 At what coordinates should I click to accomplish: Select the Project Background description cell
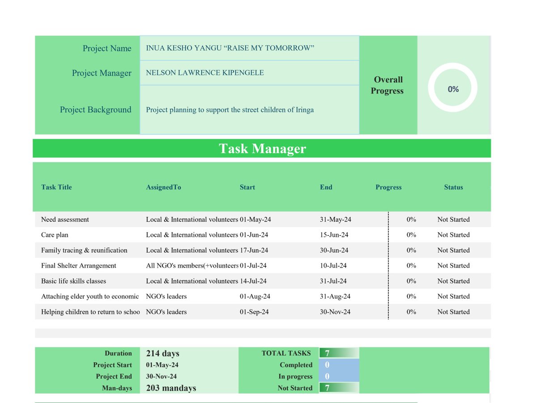[249, 110]
